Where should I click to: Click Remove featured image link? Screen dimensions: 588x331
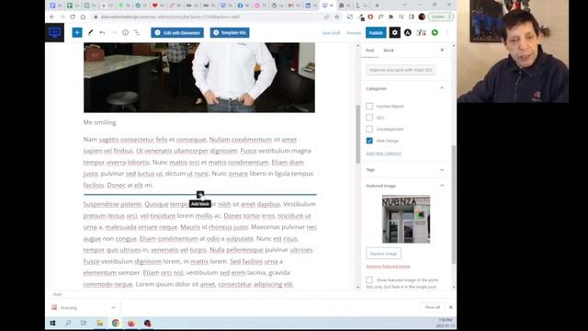pos(388,266)
